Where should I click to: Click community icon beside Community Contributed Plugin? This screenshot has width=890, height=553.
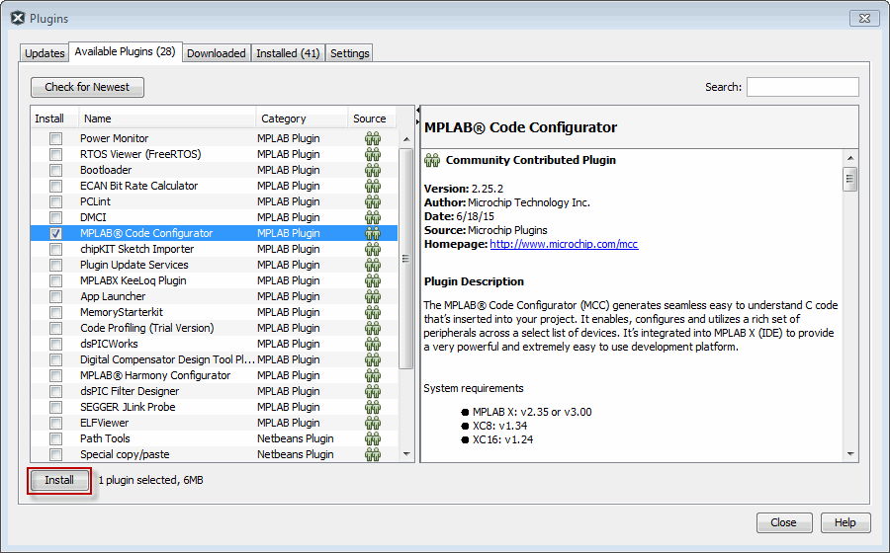pos(431,160)
